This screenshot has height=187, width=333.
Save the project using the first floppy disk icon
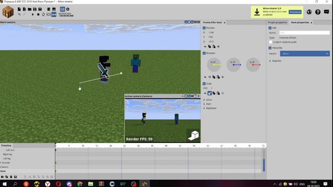[35, 9]
